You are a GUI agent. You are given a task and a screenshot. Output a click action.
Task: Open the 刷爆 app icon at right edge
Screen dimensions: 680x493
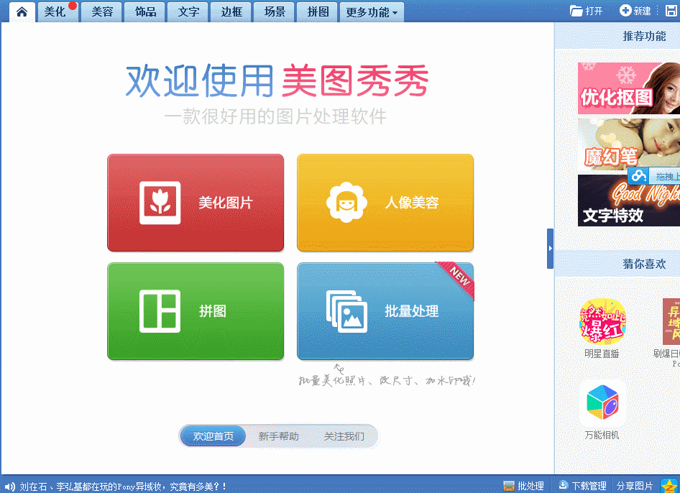(671, 321)
